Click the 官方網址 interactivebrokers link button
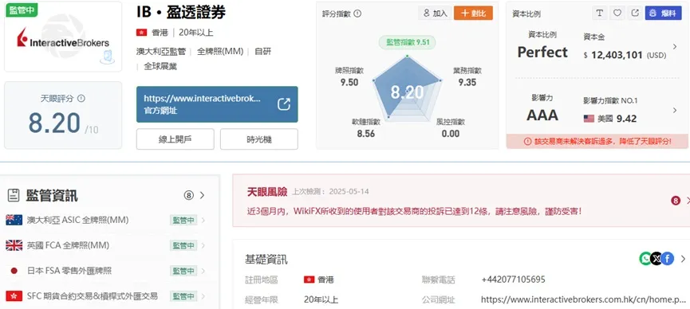This screenshot has height=309, width=690. click(x=217, y=104)
